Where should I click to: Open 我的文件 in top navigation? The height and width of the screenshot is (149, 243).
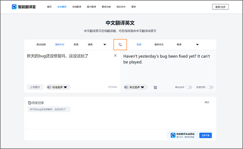pyautogui.click(x=121, y=7)
